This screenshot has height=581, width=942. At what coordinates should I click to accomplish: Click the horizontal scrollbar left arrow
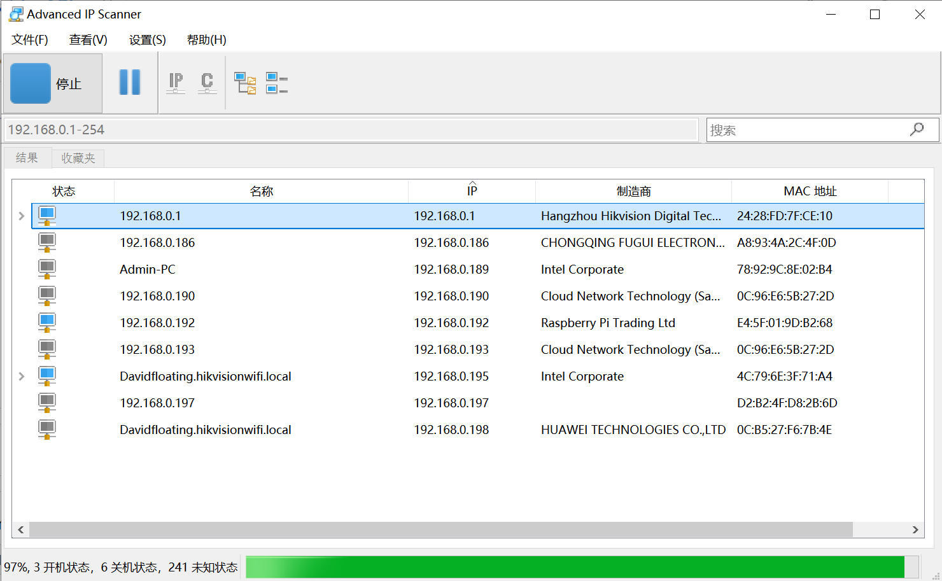point(21,529)
